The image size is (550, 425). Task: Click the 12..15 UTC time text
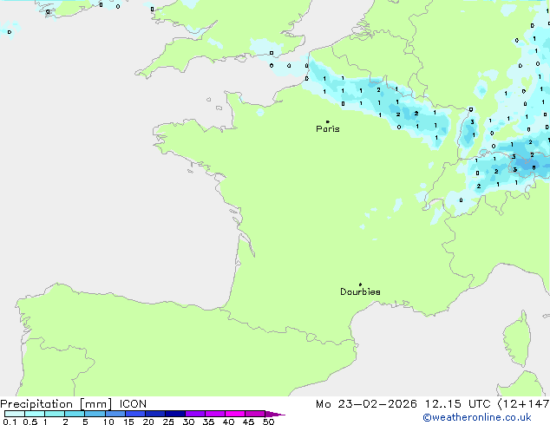coord(457,404)
